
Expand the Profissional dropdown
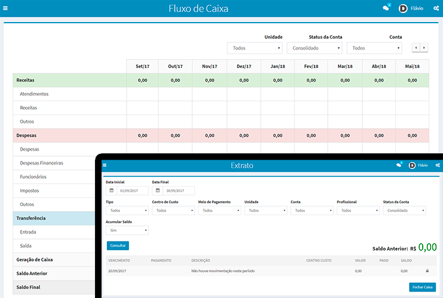[x=358, y=210]
